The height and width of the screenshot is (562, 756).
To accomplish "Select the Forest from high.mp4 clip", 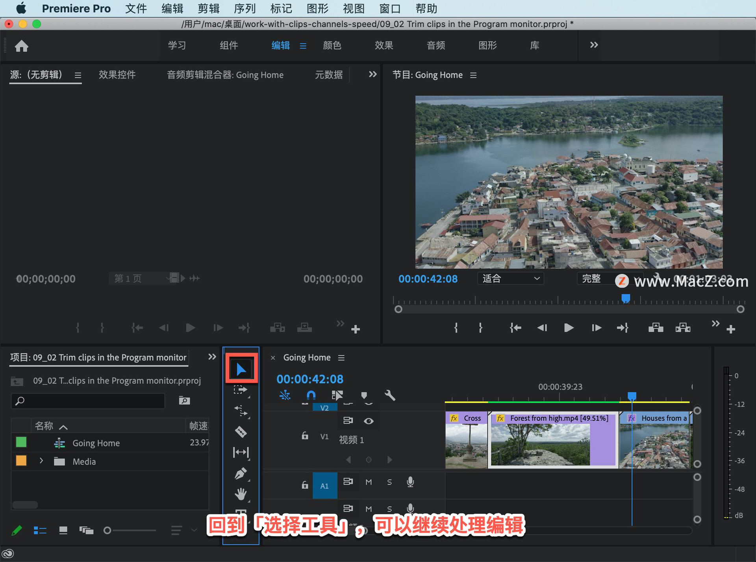I will pos(553,440).
